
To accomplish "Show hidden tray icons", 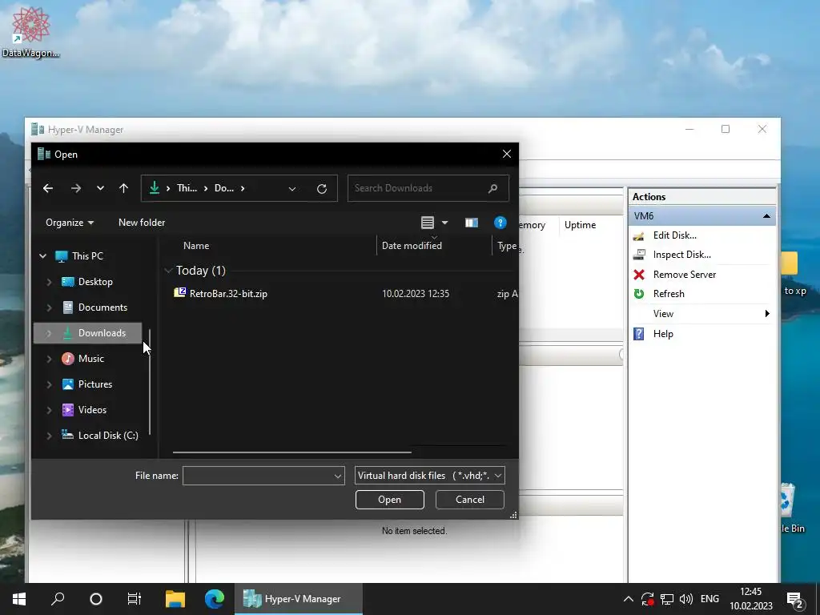I will (628, 599).
